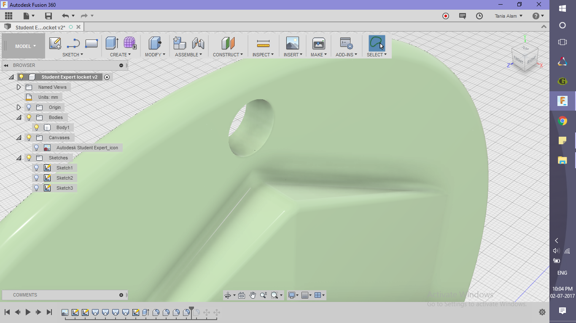Show the Data Panel grid icon
The height and width of the screenshot is (323, 576).
[x=8, y=16]
